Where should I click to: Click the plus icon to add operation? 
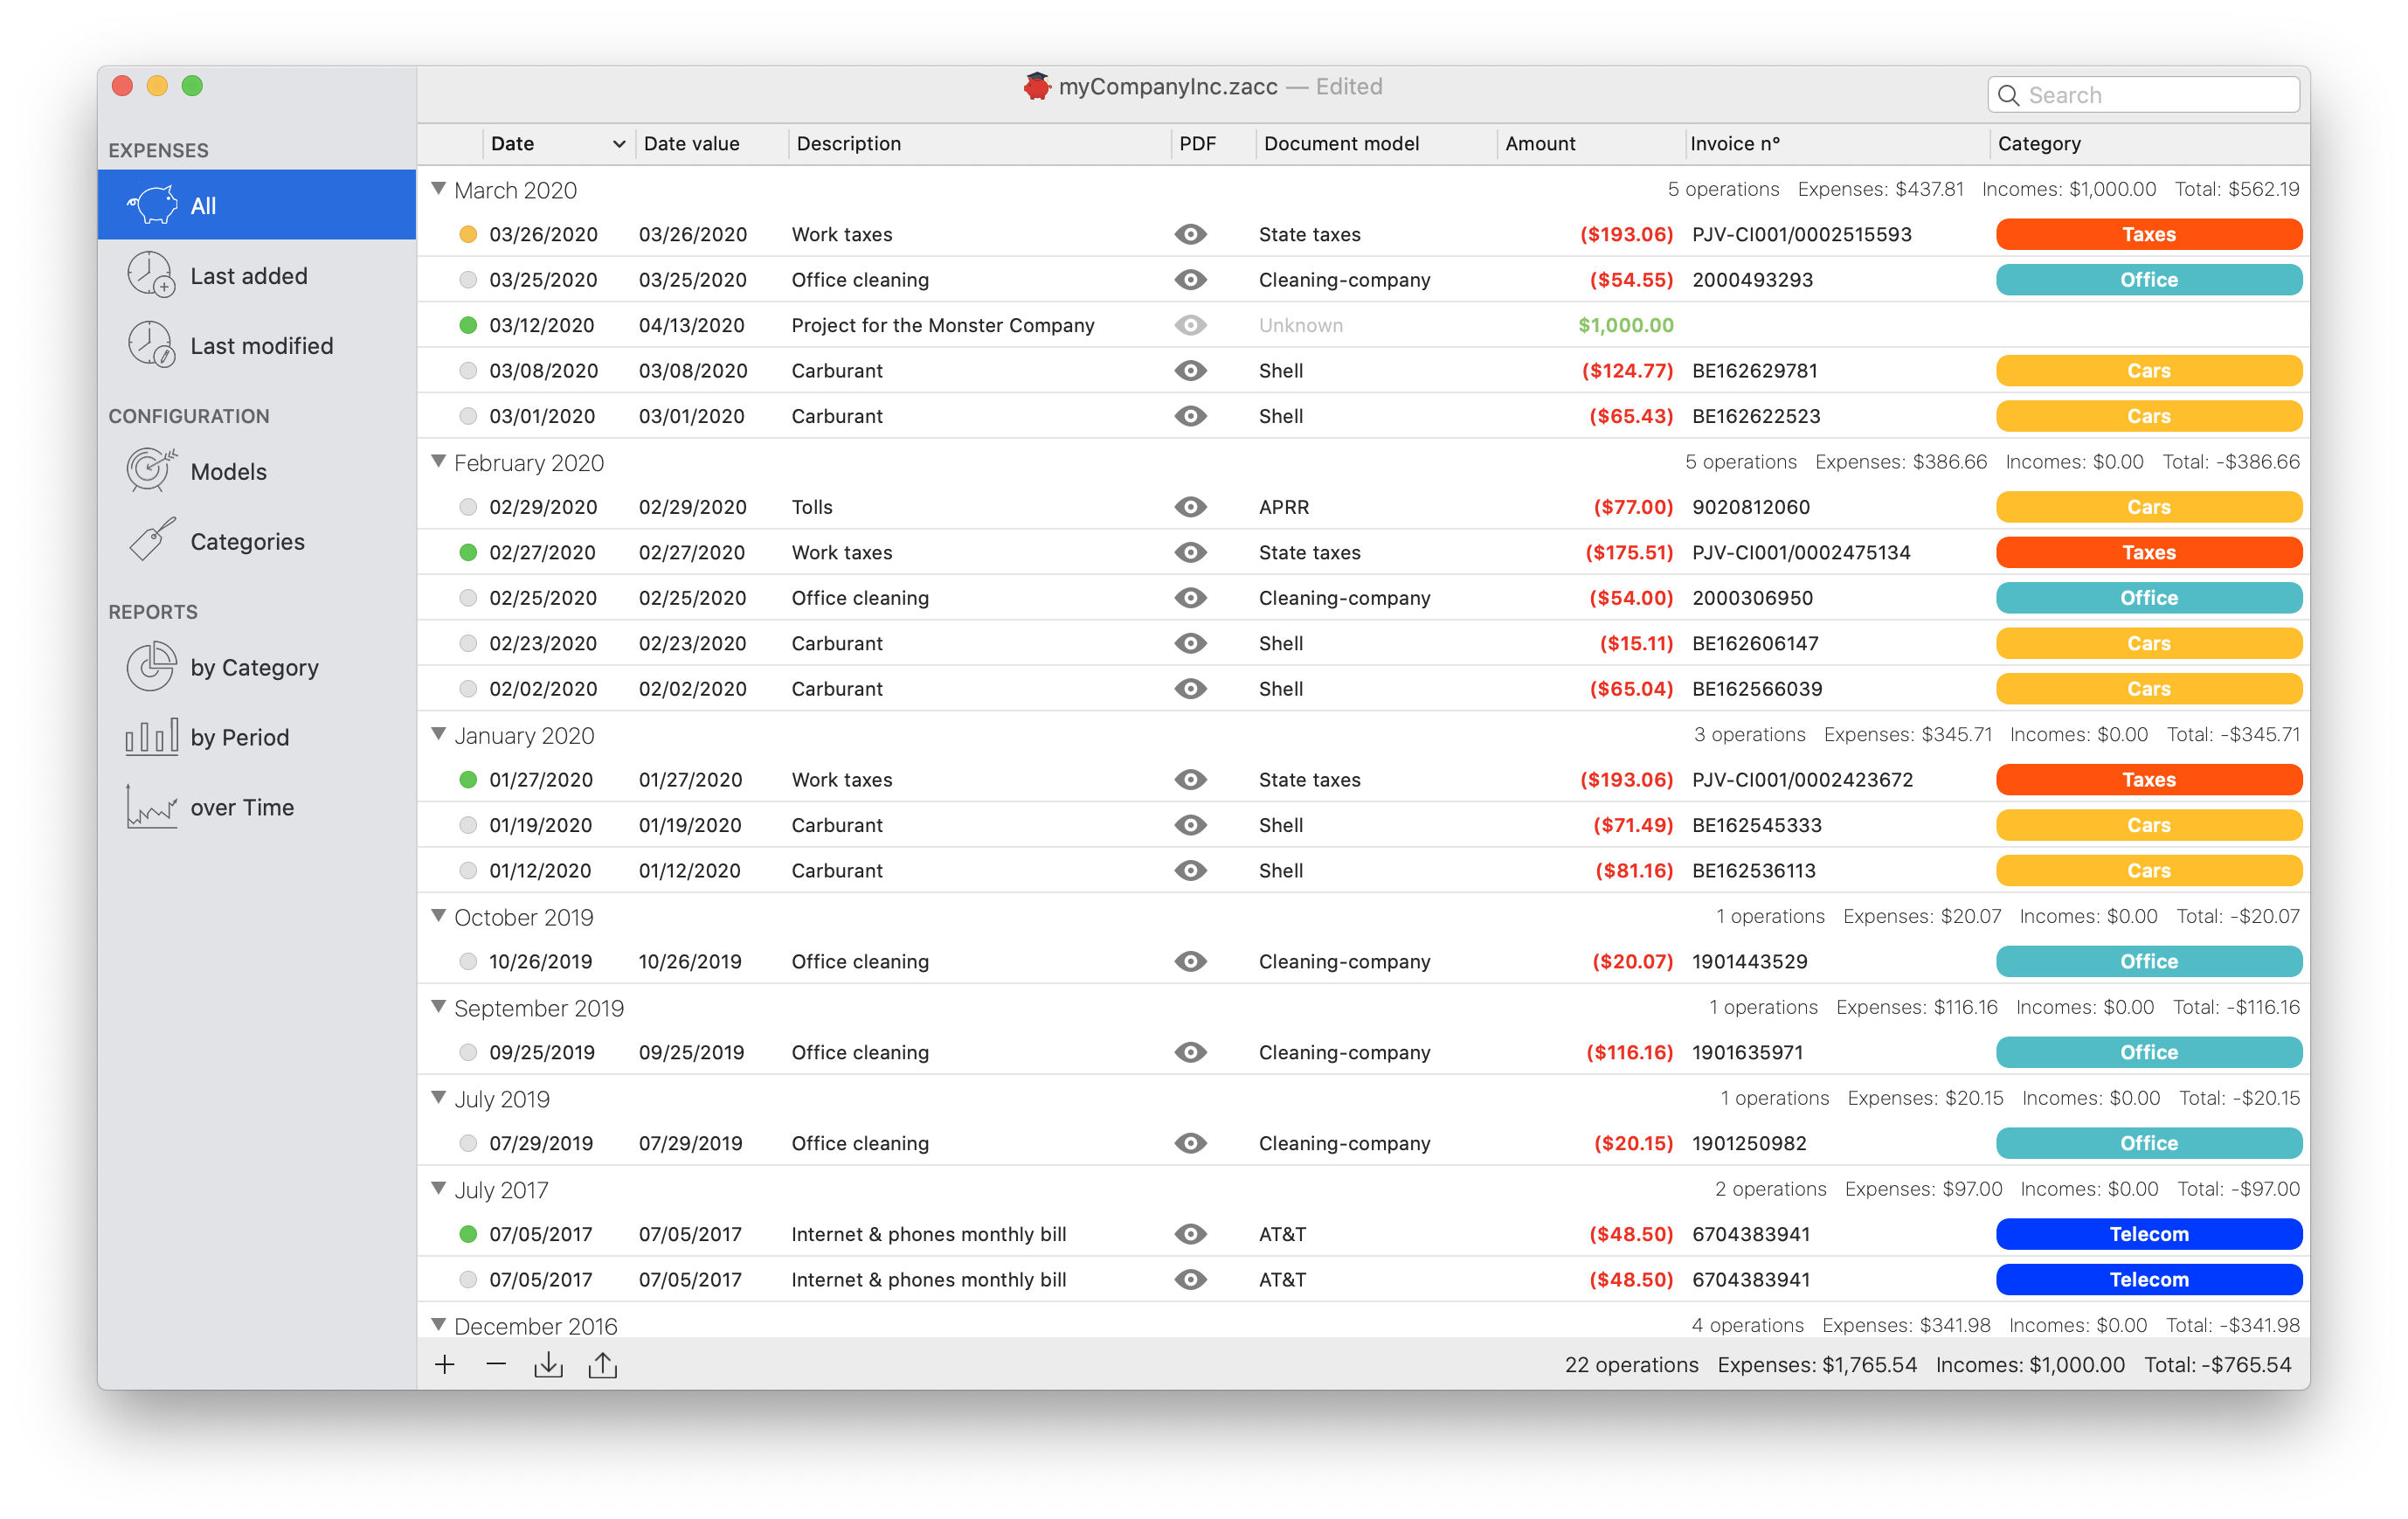(x=445, y=1365)
